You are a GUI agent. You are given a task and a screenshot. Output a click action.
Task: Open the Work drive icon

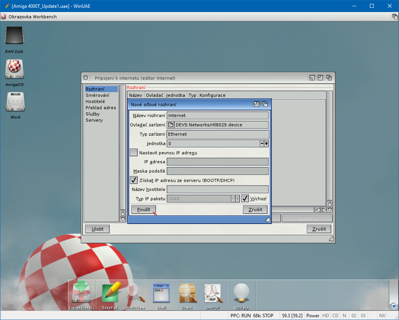point(16,102)
